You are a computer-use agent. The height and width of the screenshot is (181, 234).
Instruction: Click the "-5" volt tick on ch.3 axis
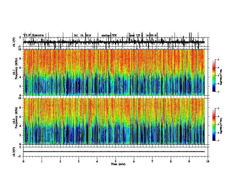point(20,156)
